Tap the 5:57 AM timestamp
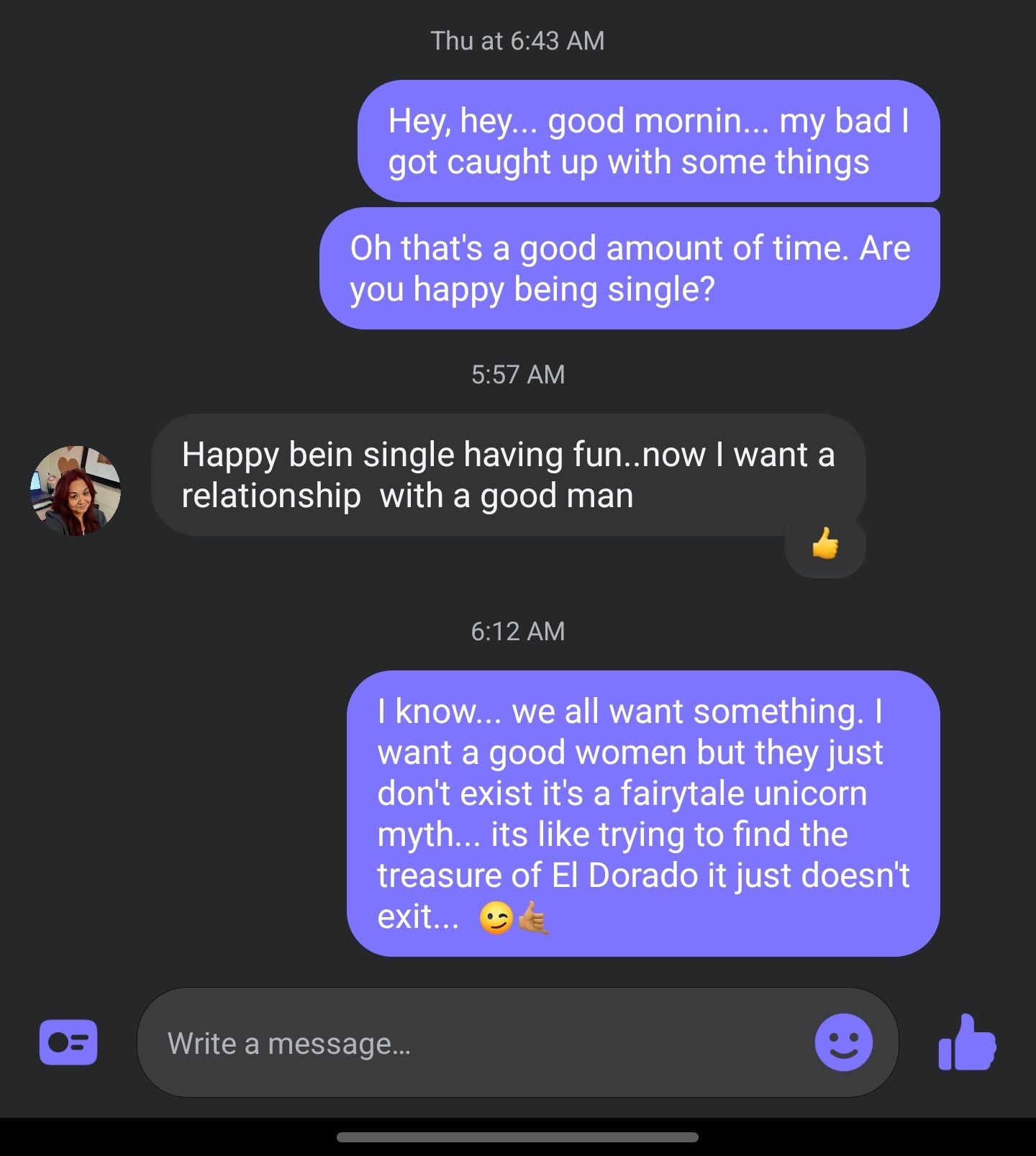1036x1156 pixels. [518, 374]
